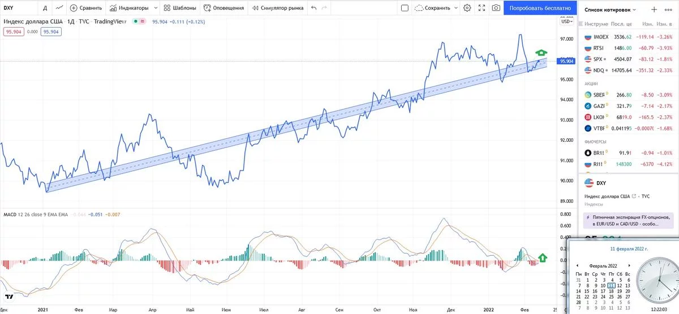Click the Сохранить cloud save button
The height and width of the screenshot is (314, 679).
click(x=432, y=8)
